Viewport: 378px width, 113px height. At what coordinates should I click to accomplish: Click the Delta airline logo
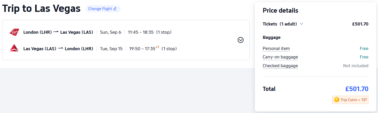coord(14,48)
